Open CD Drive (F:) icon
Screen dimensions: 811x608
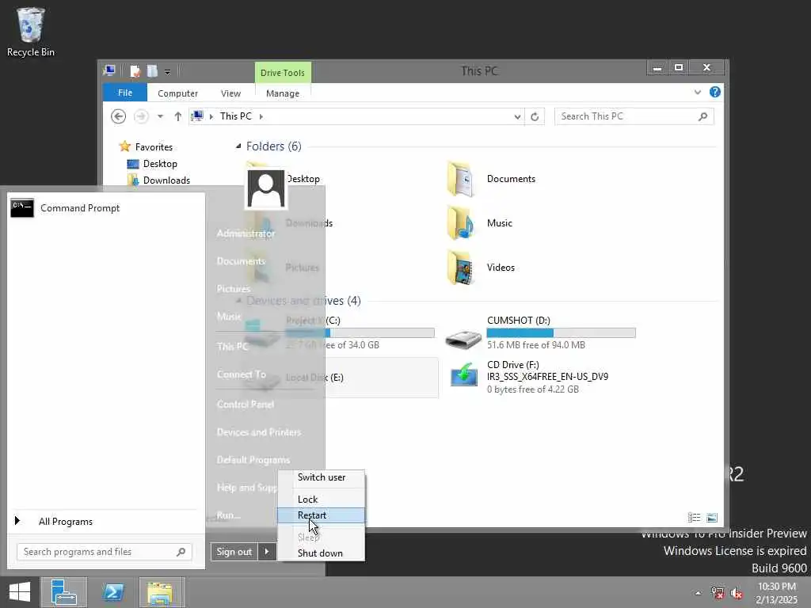[x=463, y=374]
